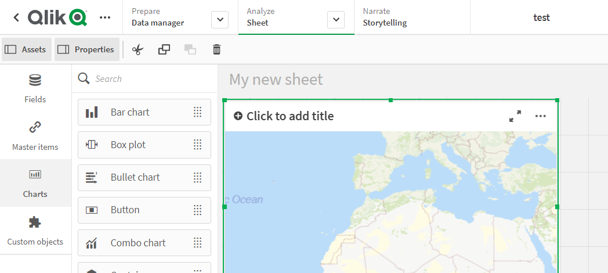
Task: Select Box plot from the chart list
Action: click(144, 145)
